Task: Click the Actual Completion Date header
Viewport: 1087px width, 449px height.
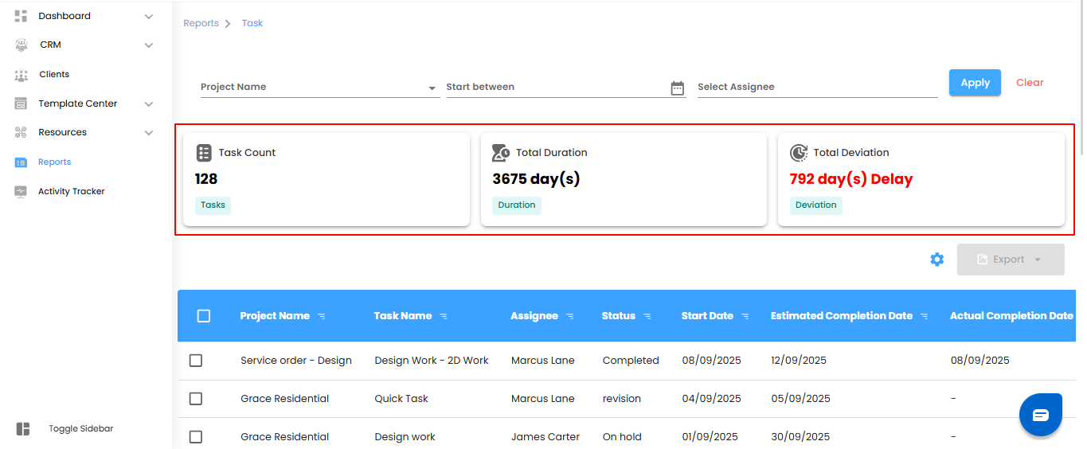Action: point(1011,316)
